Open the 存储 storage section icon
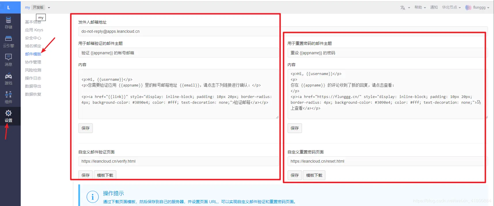Screen dimensions: 494x206 [x=9, y=20]
